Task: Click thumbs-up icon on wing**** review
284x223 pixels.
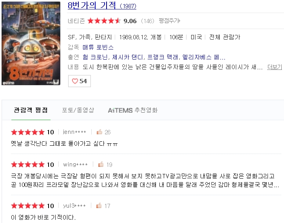Action: pos(101,165)
